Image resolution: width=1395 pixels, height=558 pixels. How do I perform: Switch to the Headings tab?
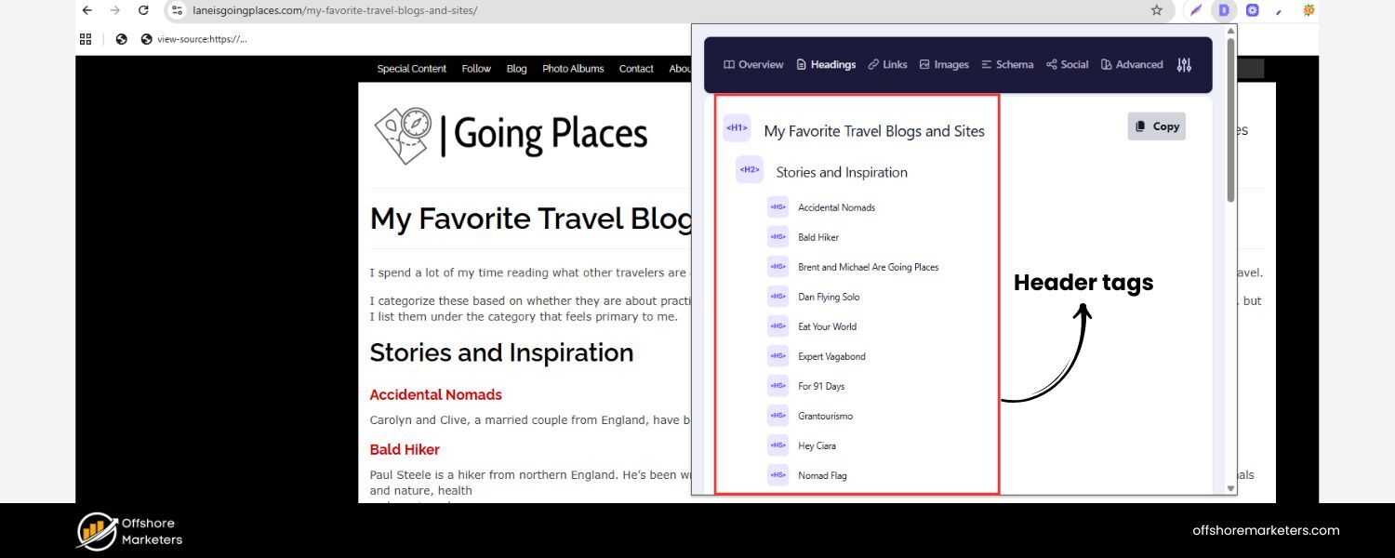tap(825, 64)
